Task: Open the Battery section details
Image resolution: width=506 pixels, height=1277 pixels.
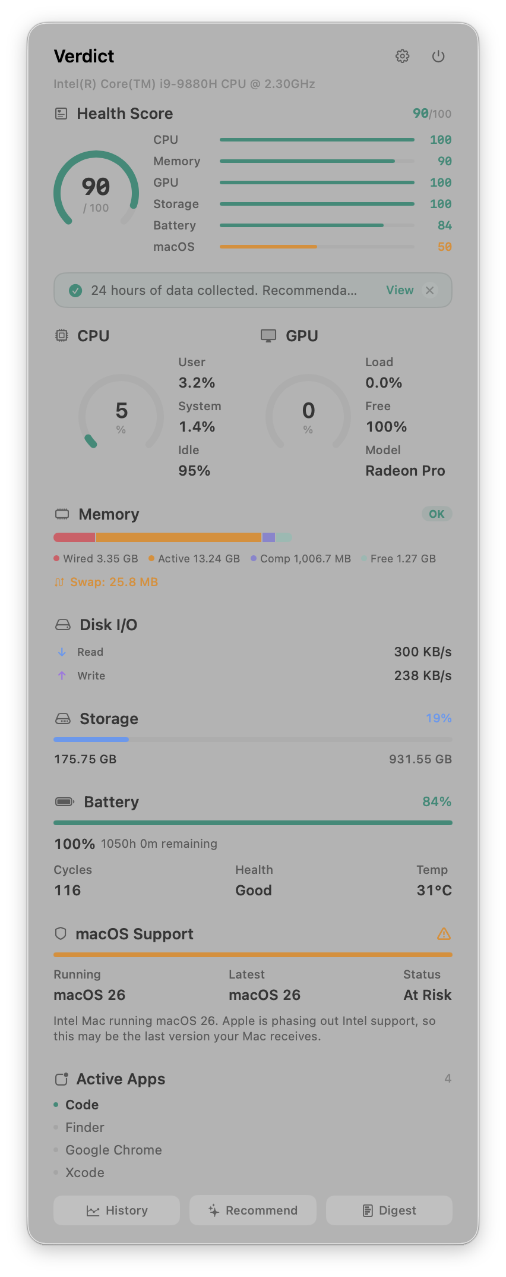Action: [111, 801]
